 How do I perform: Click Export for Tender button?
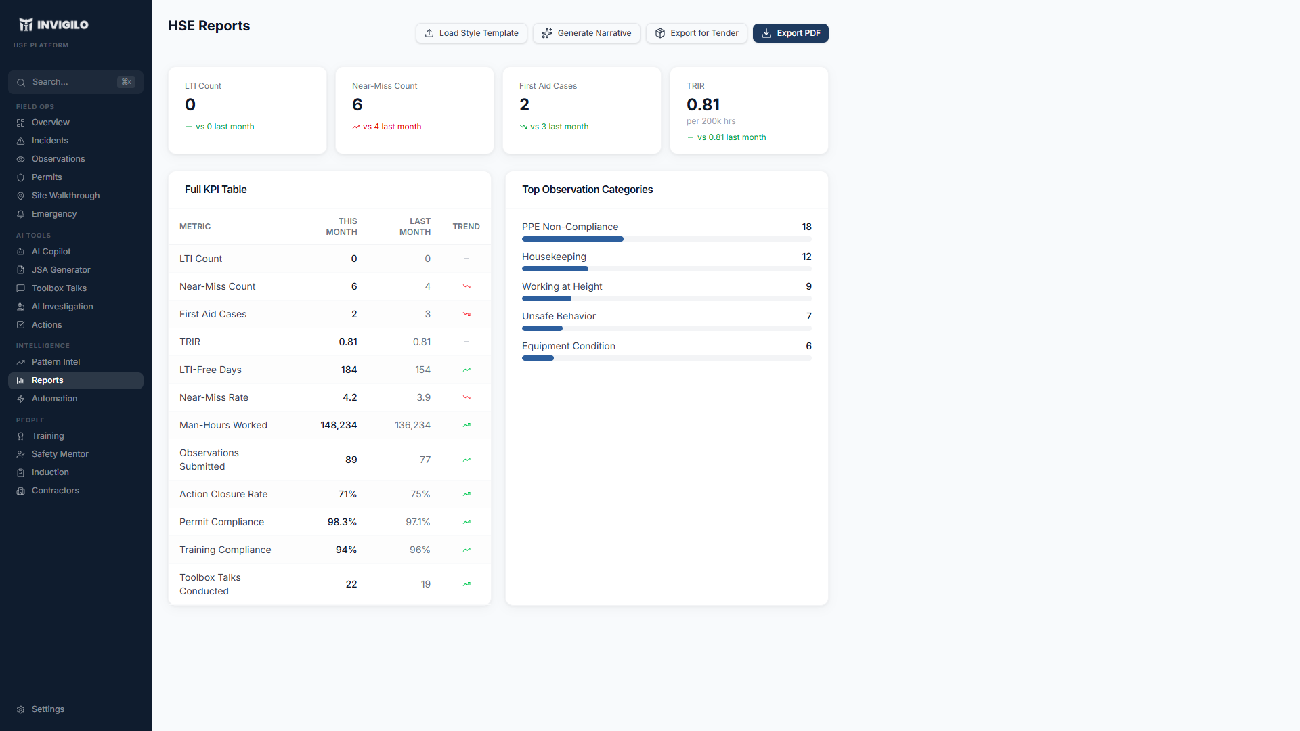coord(697,33)
